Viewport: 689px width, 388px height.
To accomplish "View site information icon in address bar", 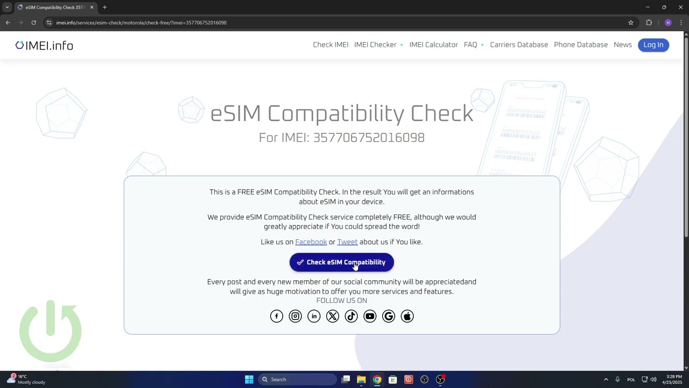I will click(x=49, y=23).
